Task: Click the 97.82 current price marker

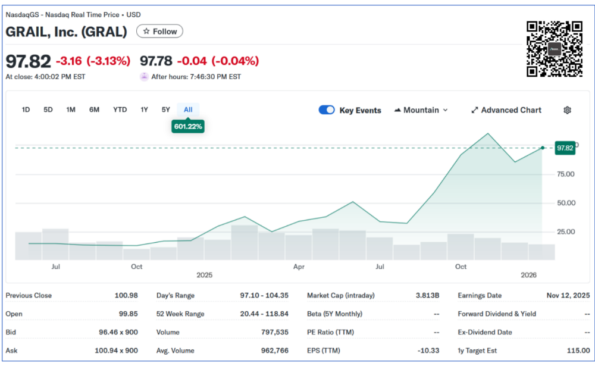Action: click(x=565, y=148)
